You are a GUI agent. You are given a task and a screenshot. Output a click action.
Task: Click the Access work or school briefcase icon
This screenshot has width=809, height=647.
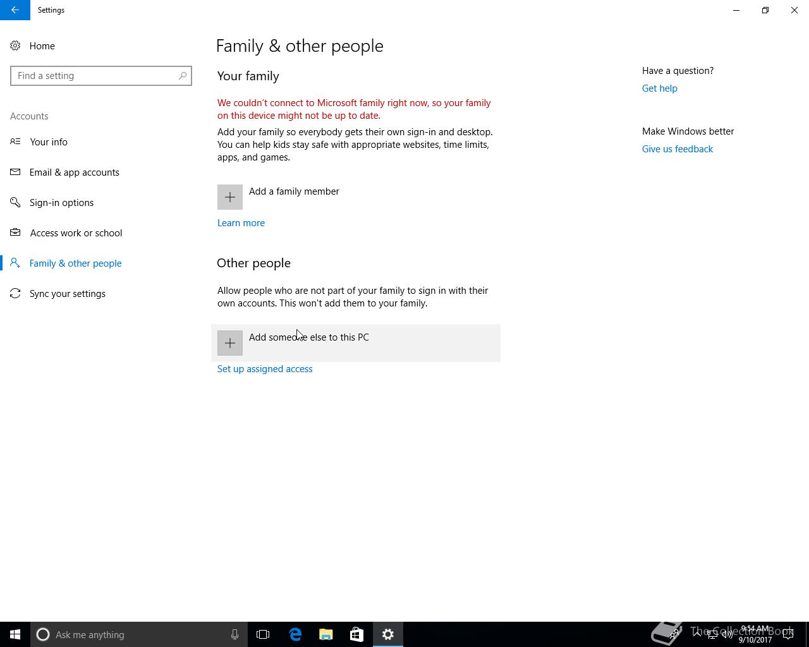(15, 233)
